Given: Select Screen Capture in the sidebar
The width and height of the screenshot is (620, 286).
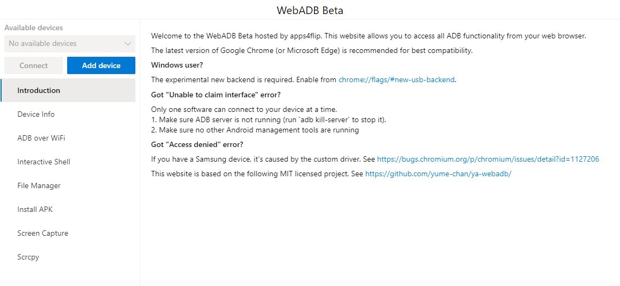Looking at the screenshot, I should point(43,233).
